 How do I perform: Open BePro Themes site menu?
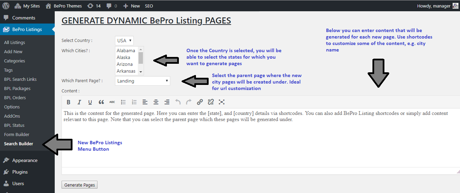(64, 6)
